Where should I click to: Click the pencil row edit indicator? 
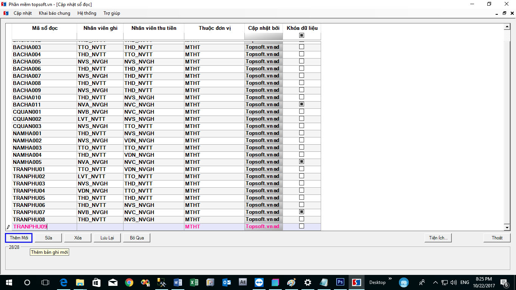[x=8, y=227]
